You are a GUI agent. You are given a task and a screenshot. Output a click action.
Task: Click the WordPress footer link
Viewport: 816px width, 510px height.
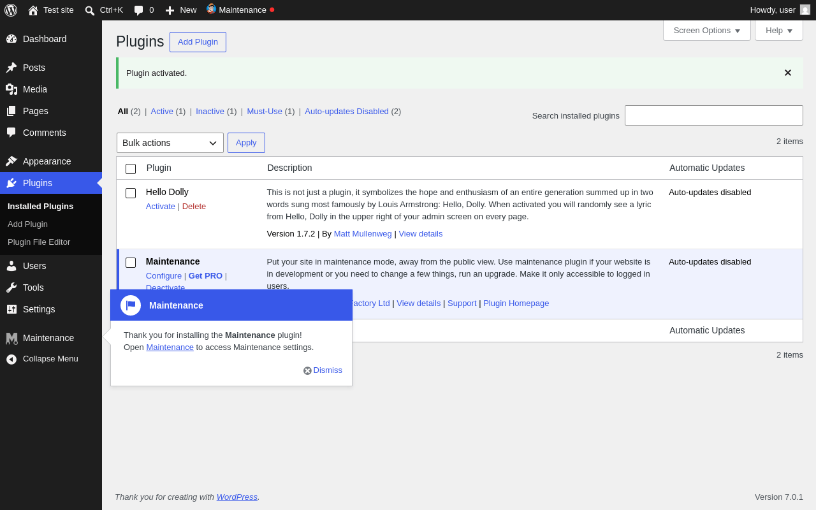[x=237, y=497]
